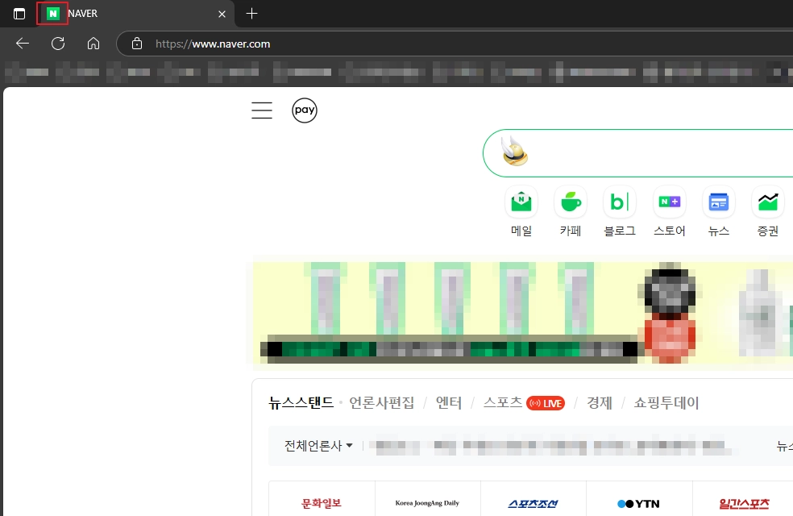Click the Naver Pay circle icon
The height and width of the screenshot is (516, 793).
pos(305,110)
